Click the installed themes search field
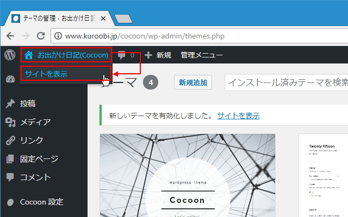This screenshot has height=217, width=348. pyautogui.click(x=287, y=82)
